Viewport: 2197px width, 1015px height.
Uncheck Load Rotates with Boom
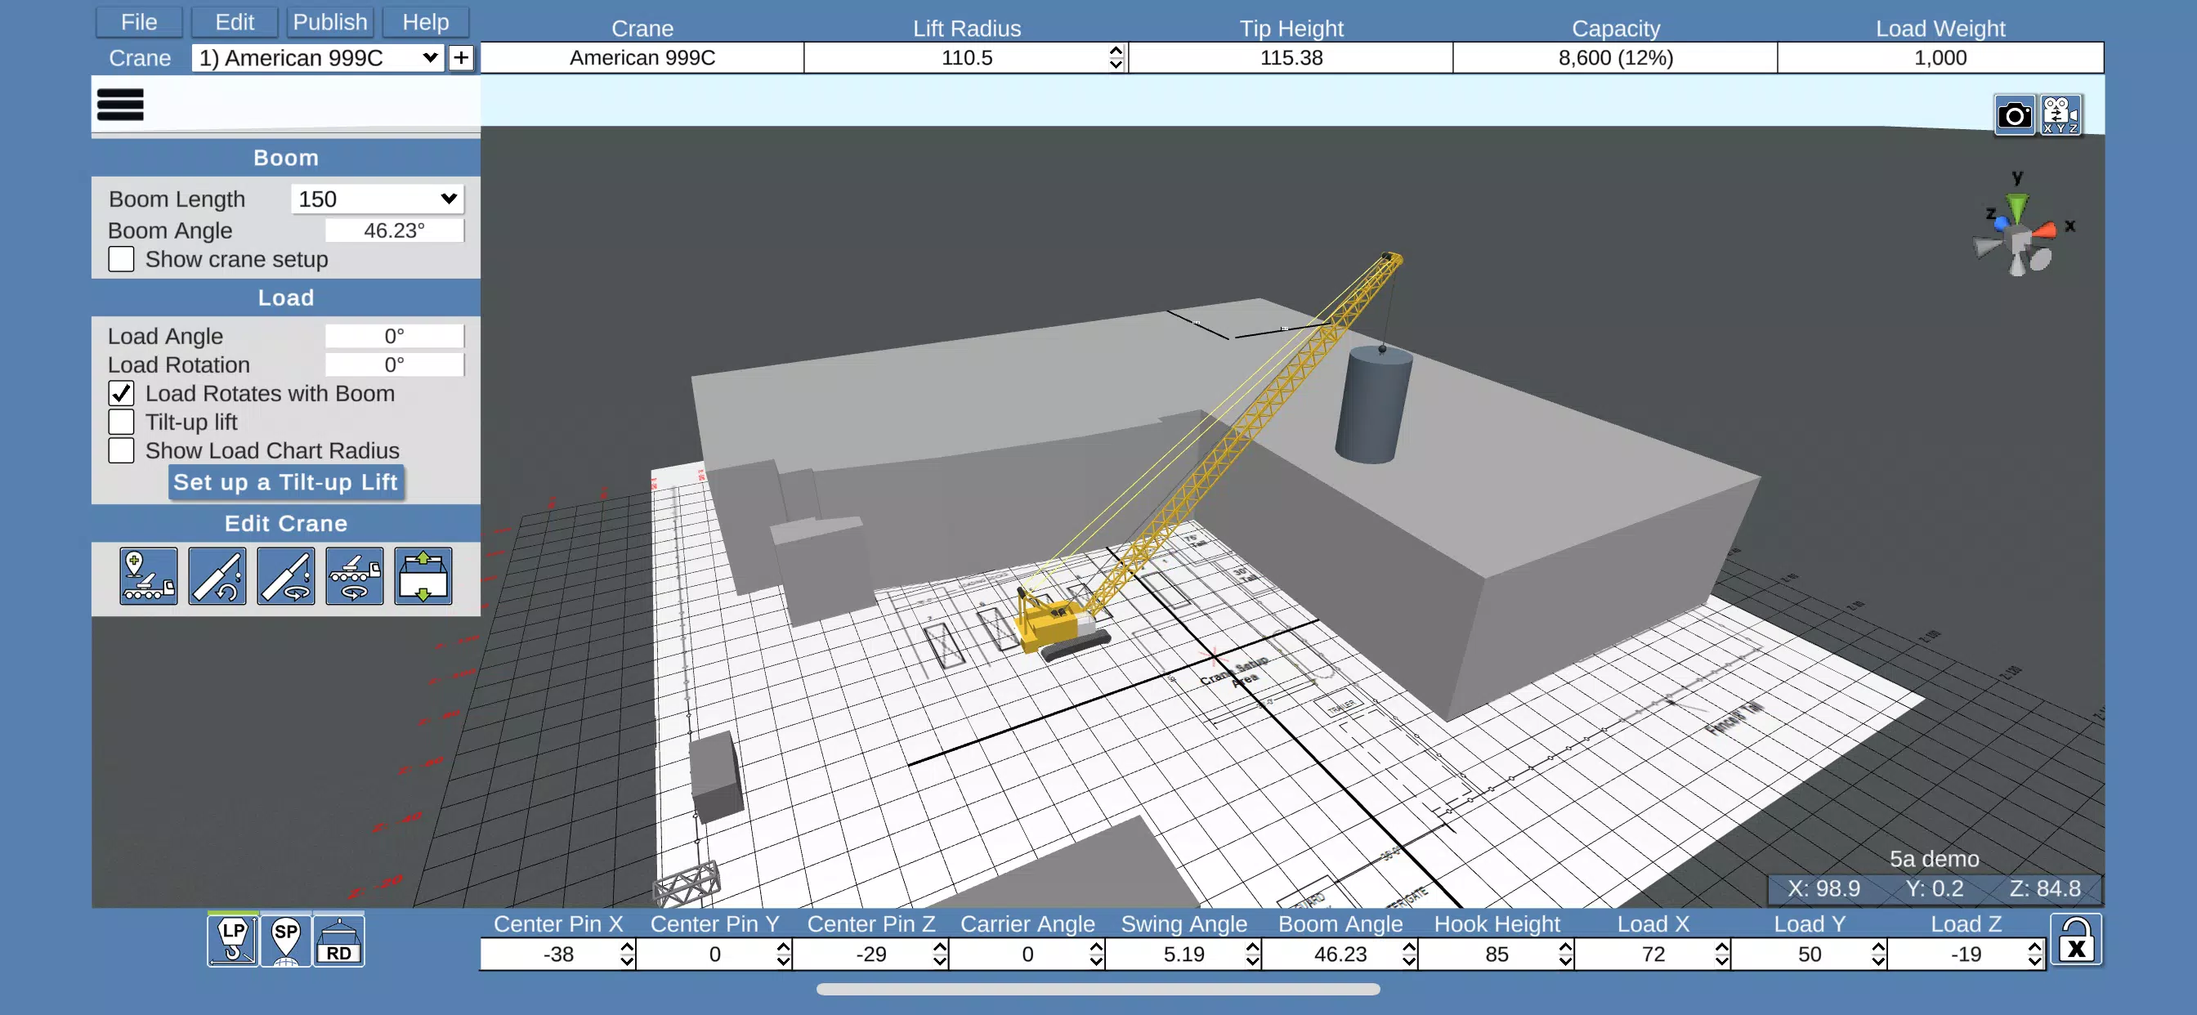coord(121,393)
